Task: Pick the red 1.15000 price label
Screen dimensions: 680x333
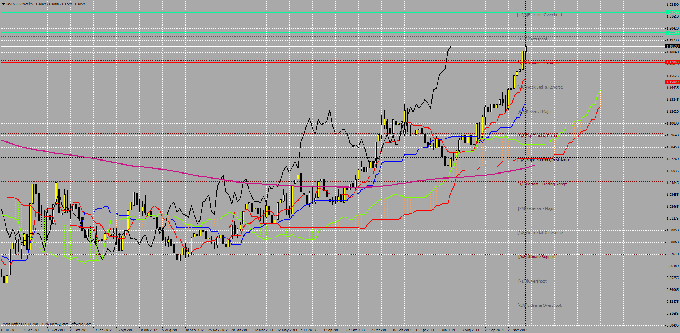Action: [672, 82]
